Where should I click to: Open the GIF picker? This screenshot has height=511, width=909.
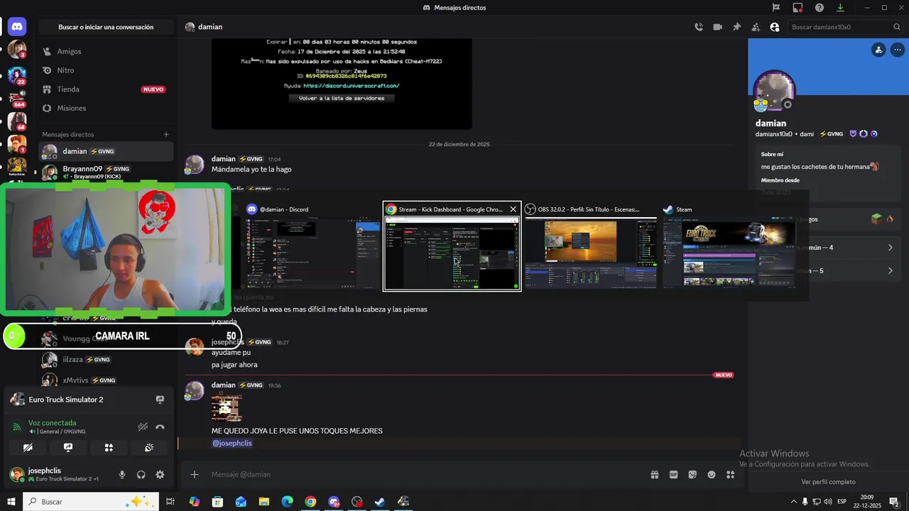click(673, 474)
